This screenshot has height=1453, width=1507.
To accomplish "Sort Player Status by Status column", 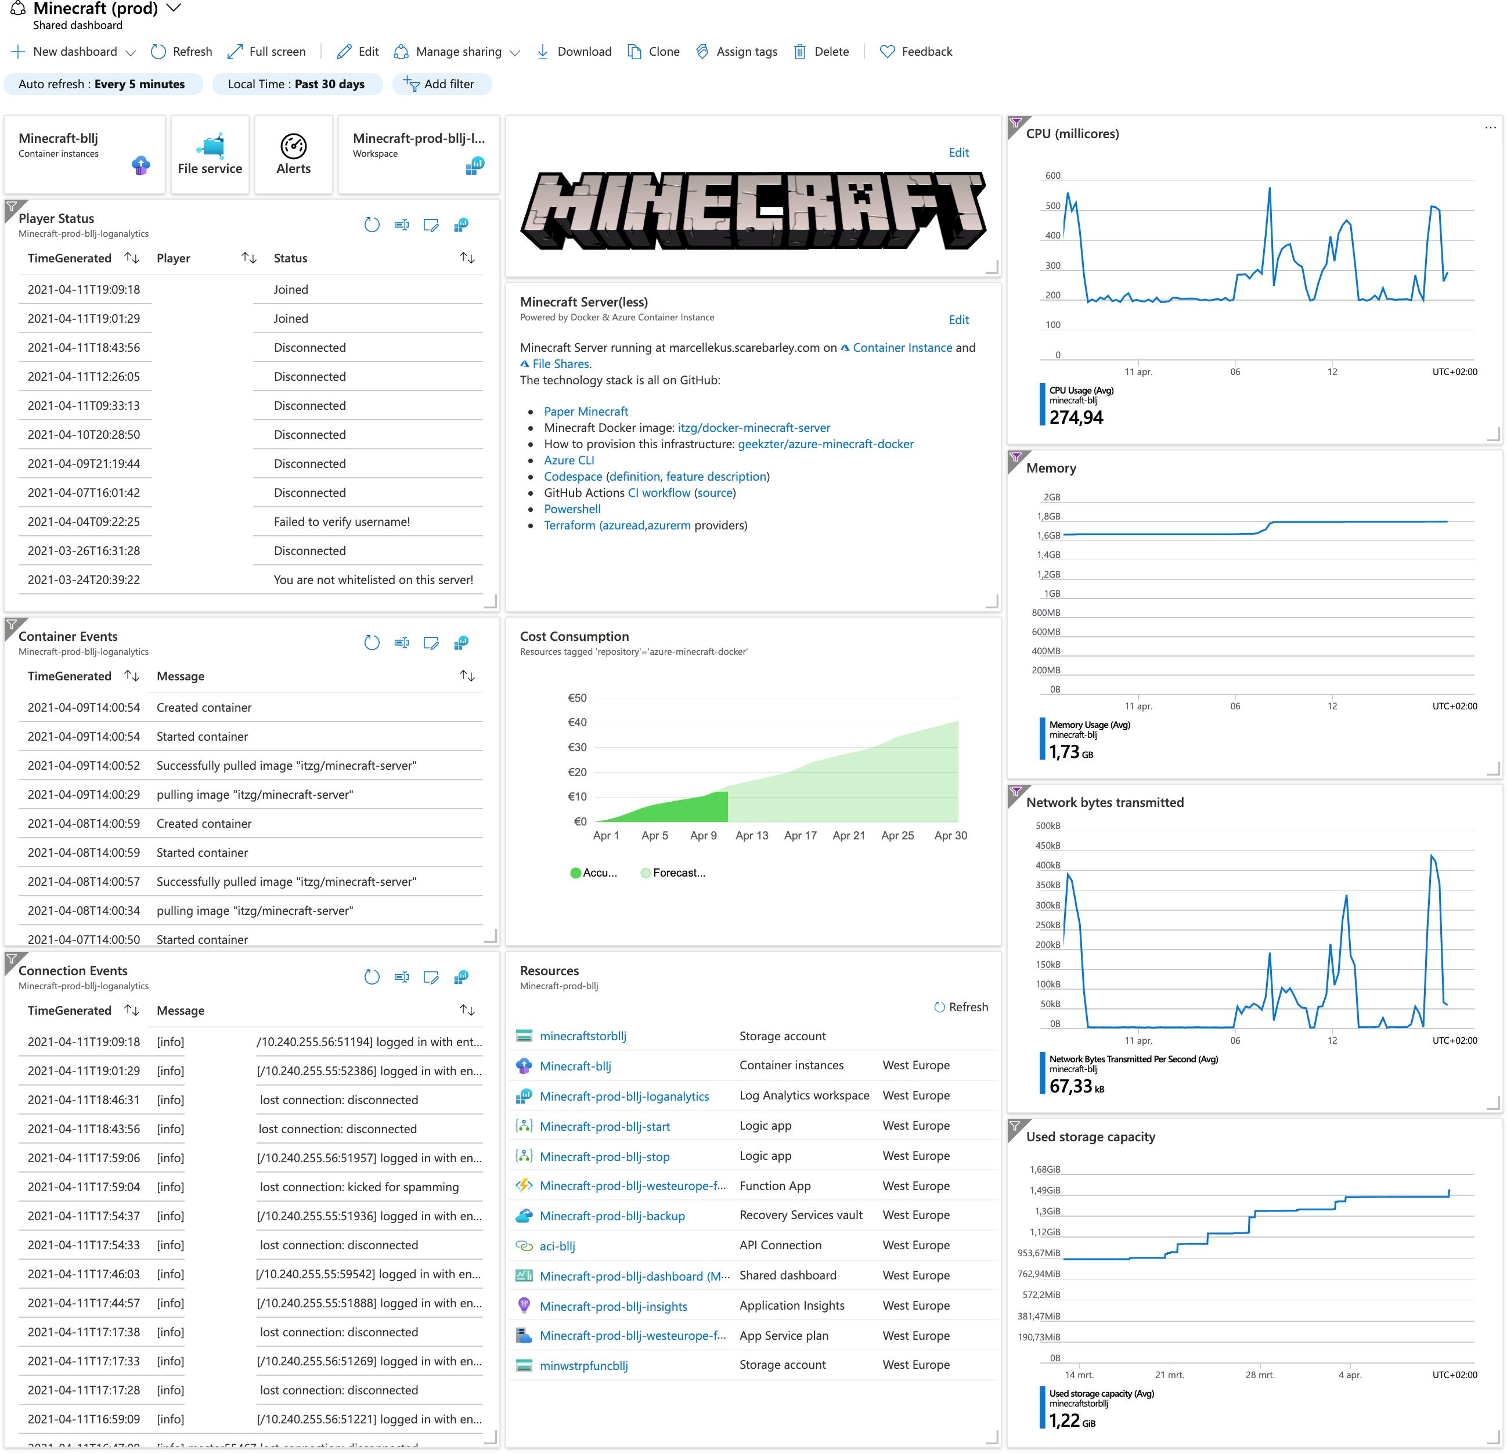I will click(467, 258).
